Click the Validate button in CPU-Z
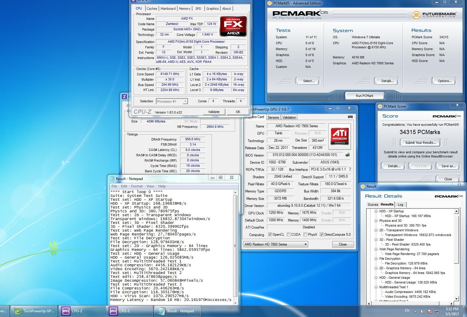 [x=214, y=112]
